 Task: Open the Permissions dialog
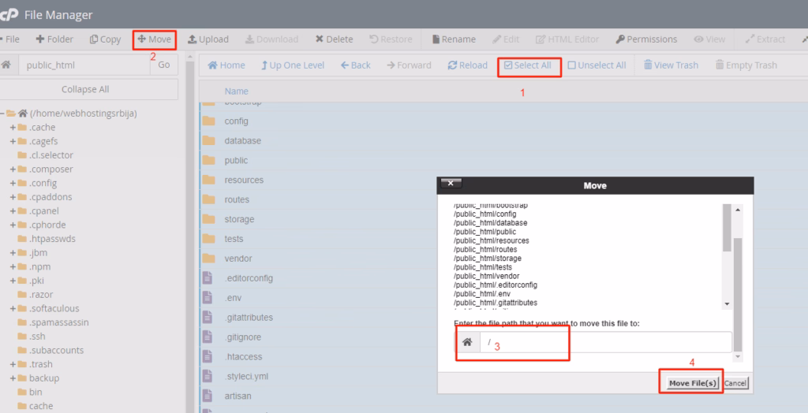(x=646, y=39)
